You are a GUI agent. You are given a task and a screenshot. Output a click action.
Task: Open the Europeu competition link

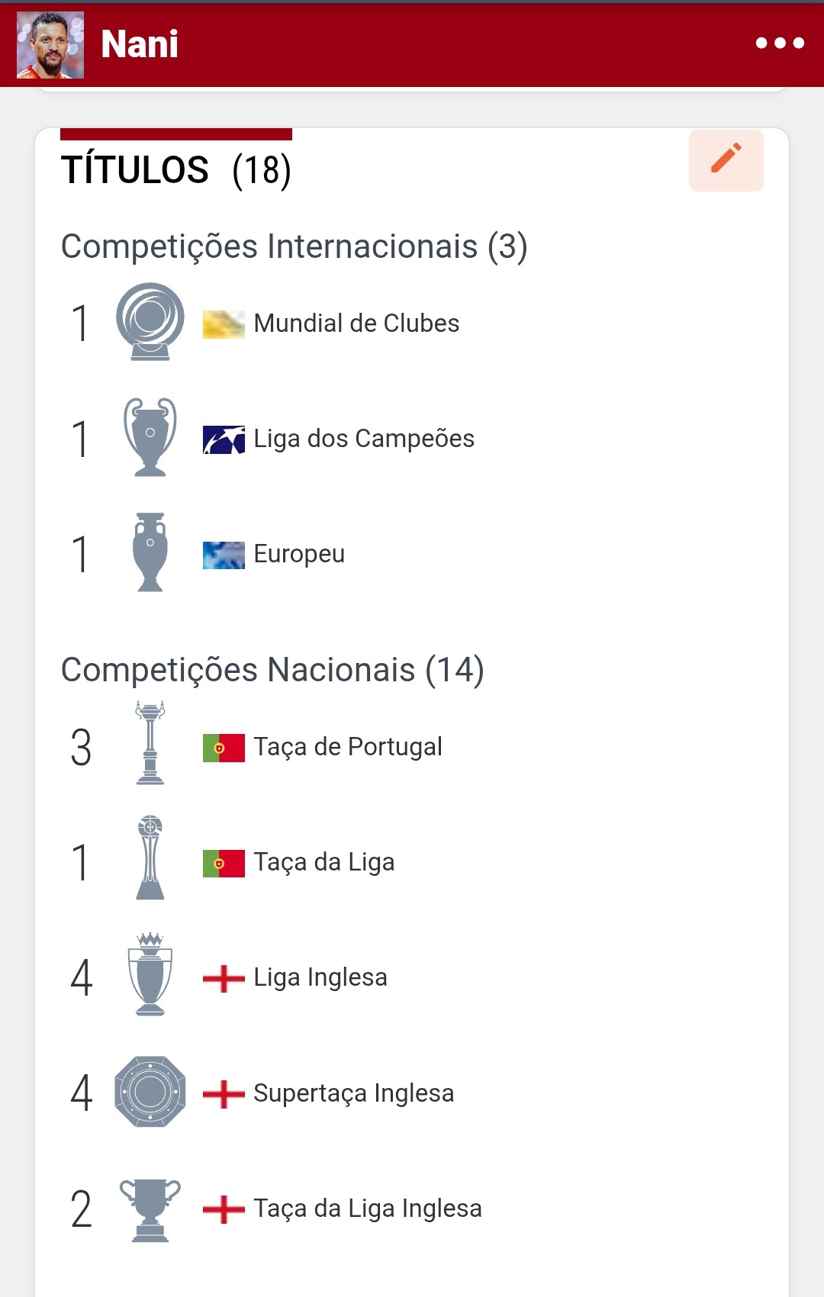click(x=299, y=554)
